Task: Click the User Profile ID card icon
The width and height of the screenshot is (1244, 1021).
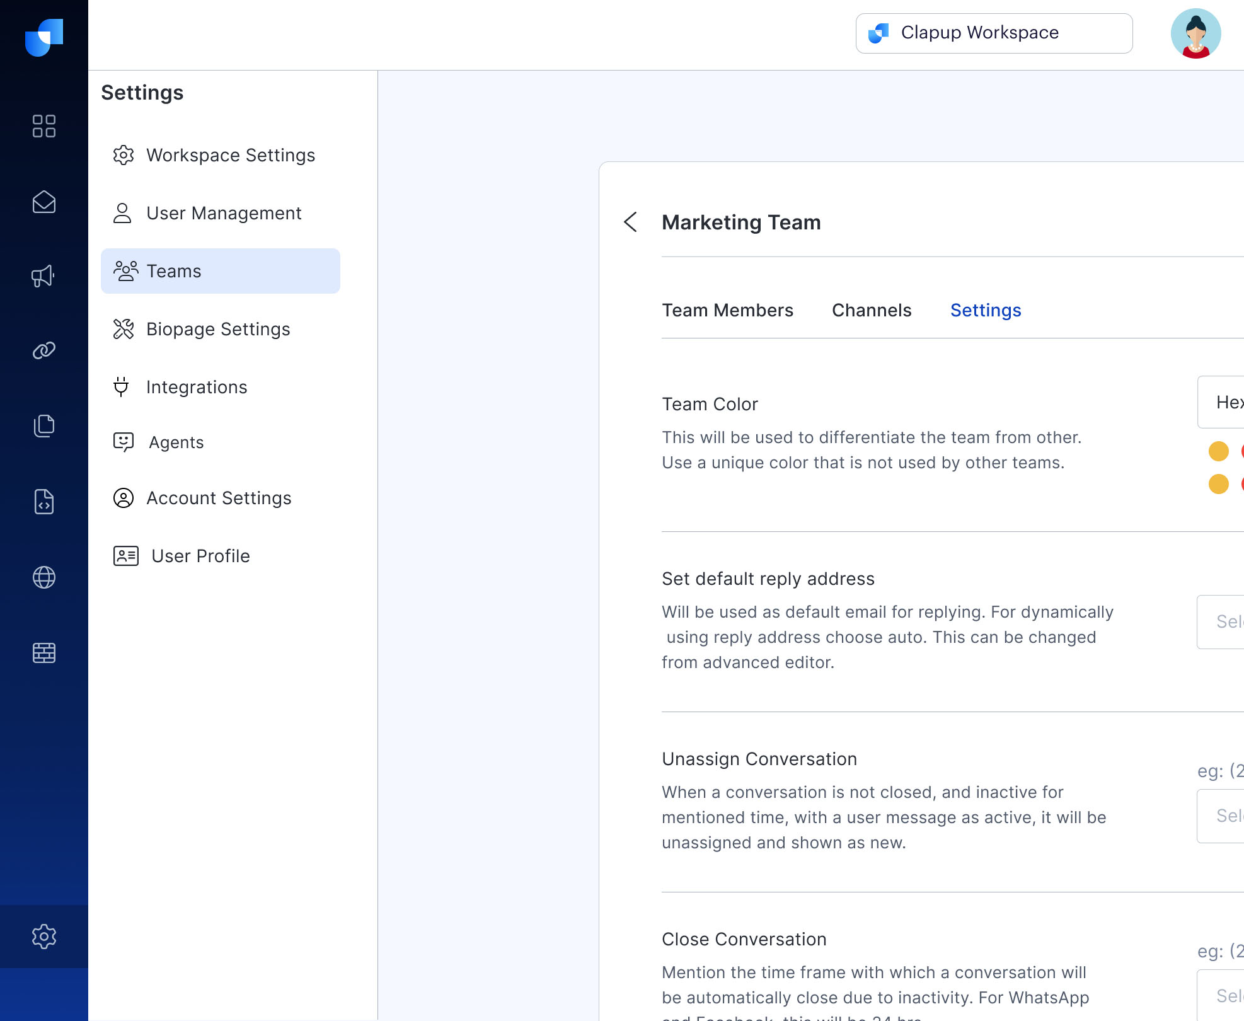Action: pyautogui.click(x=126, y=556)
